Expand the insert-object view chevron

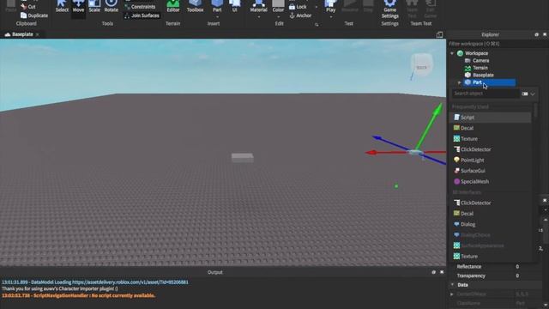pos(533,94)
